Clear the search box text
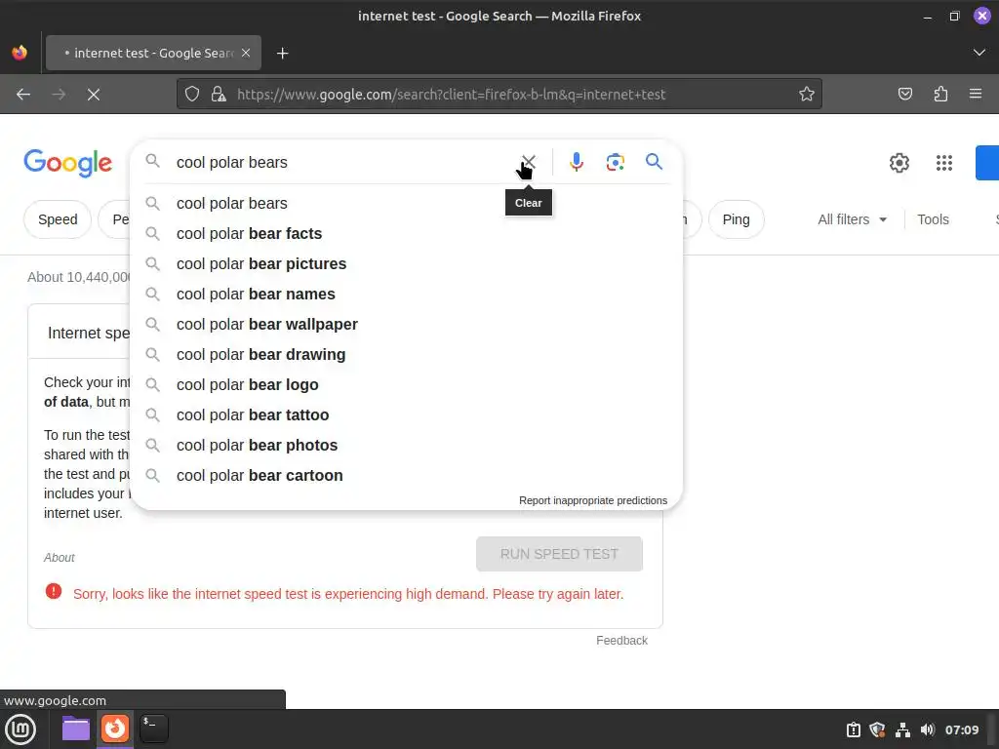The width and height of the screenshot is (999, 749). pos(528,162)
